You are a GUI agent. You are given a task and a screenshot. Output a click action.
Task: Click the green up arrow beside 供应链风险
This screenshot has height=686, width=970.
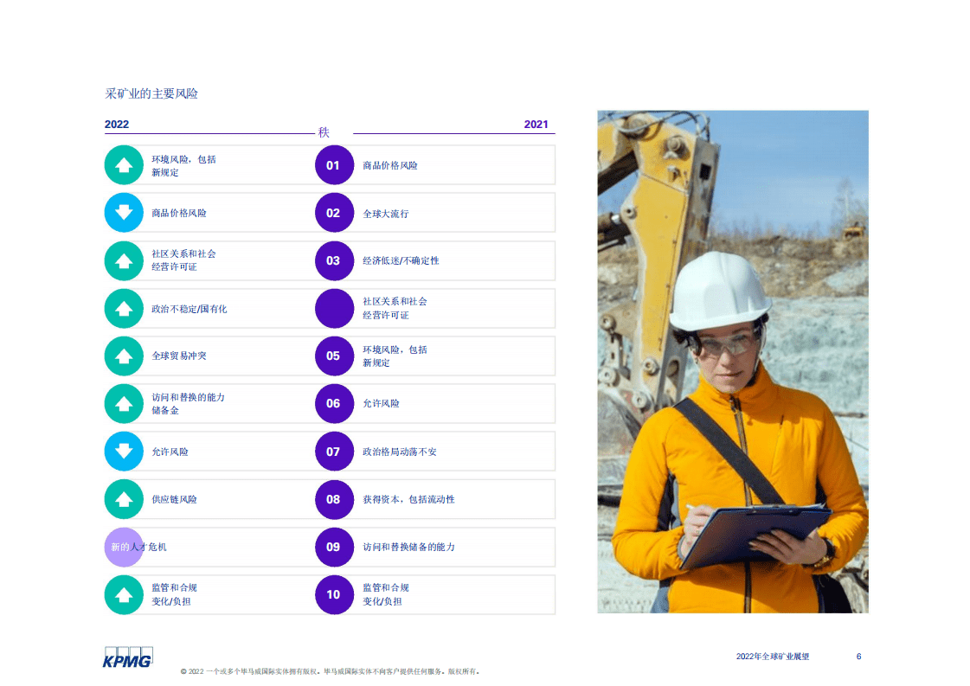pyautogui.click(x=124, y=499)
